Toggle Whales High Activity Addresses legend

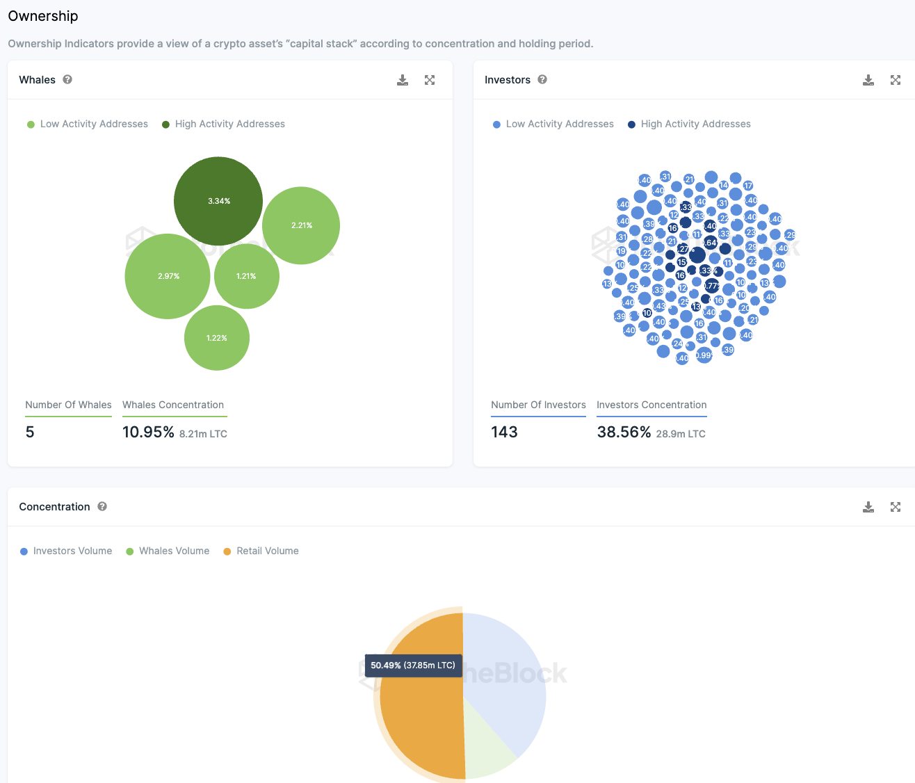tap(223, 124)
